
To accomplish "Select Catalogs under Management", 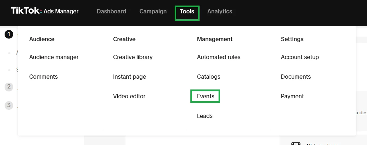I will pos(208,77).
